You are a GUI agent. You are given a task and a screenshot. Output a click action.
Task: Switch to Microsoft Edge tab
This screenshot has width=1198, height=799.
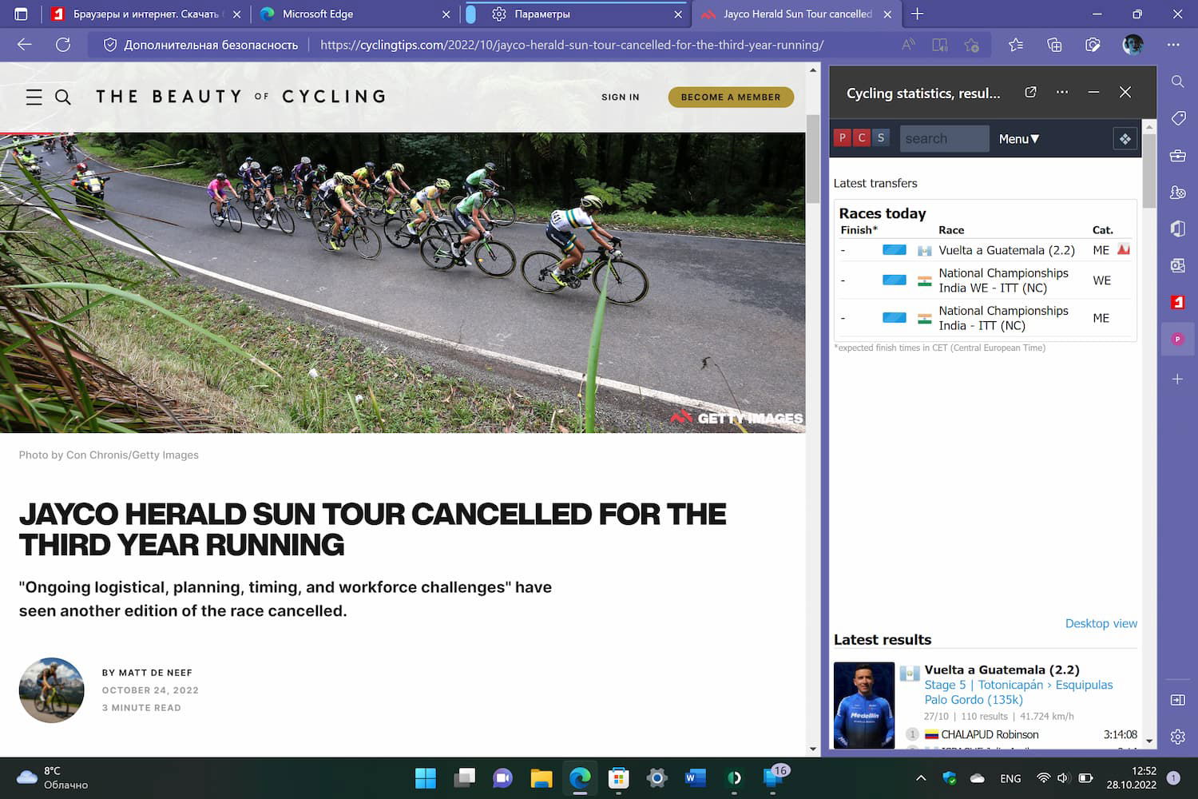click(x=355, y=14)
